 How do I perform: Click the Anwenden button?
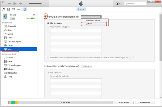145,102
